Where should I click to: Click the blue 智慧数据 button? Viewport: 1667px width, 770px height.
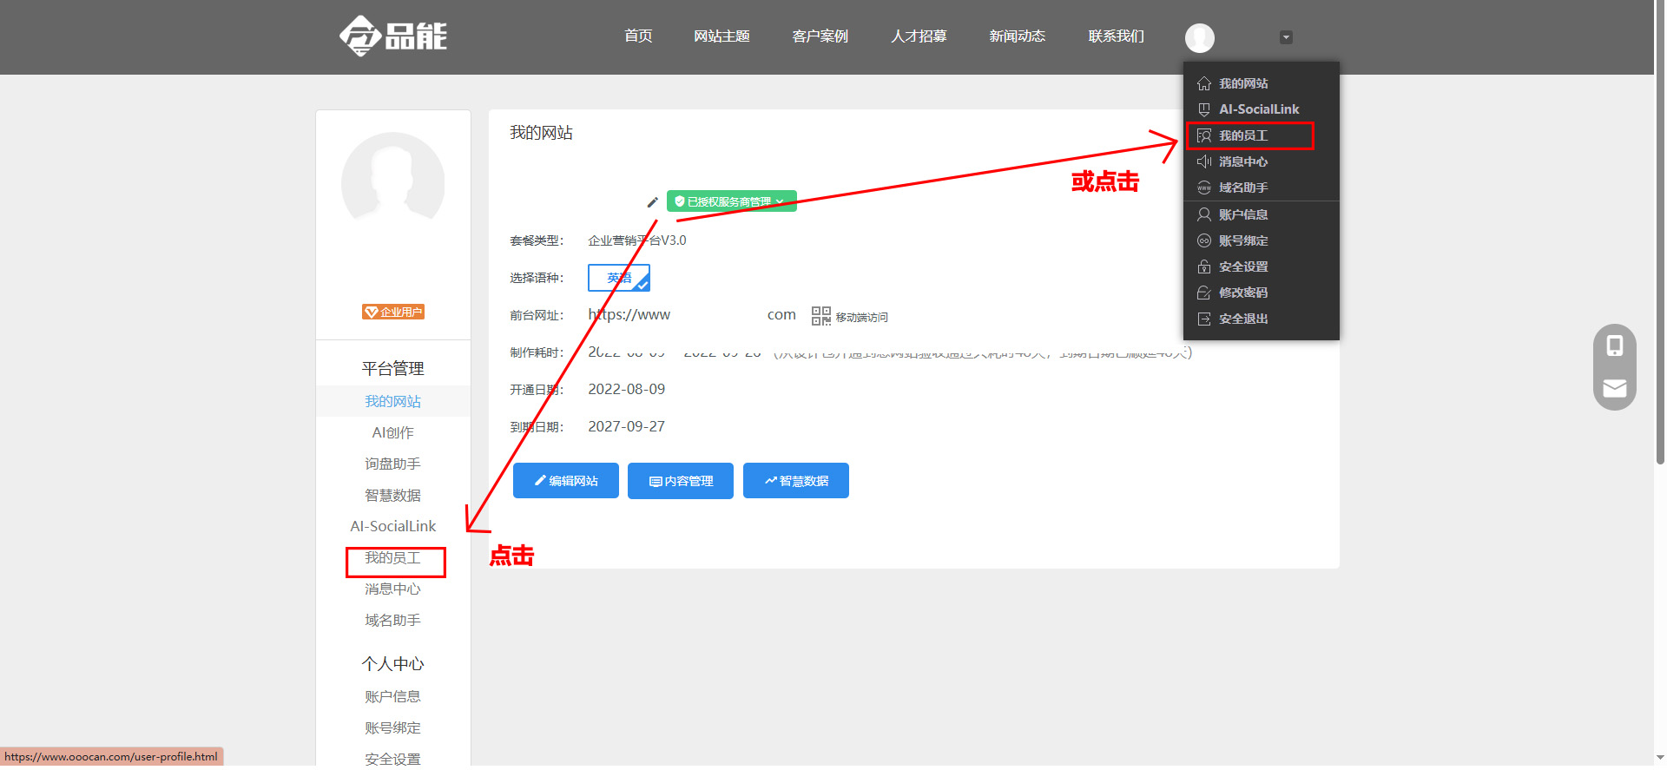(796, 481)
